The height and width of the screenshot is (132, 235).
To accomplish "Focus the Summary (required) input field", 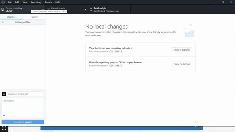I will [25, 94].
